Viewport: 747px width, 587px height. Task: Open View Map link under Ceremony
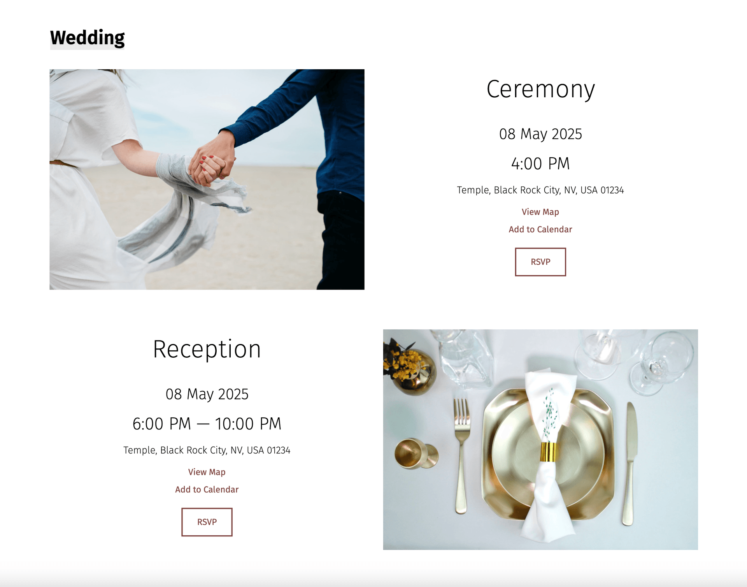click(x=540, y=212)
